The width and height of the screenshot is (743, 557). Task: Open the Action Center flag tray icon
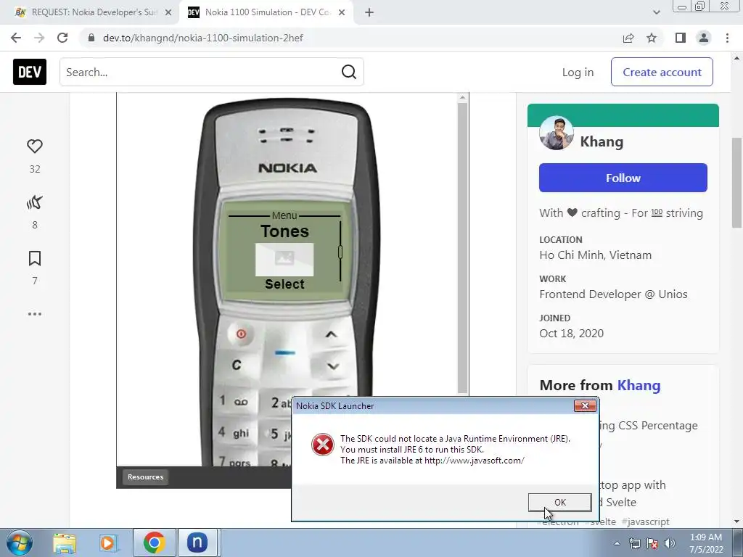point(652,544)
